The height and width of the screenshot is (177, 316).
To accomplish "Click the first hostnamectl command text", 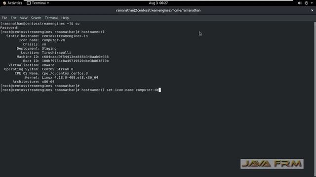I will click(93, 32).
